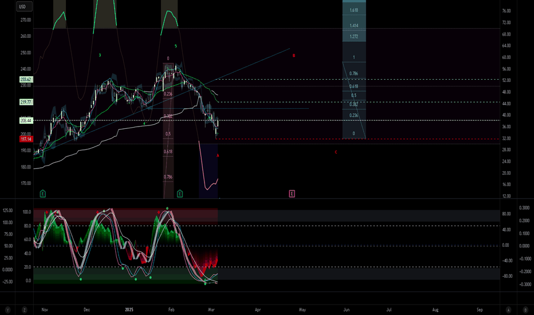Select the 233.62 price label
Screen dimensions: 534x315
coord(26,80)
